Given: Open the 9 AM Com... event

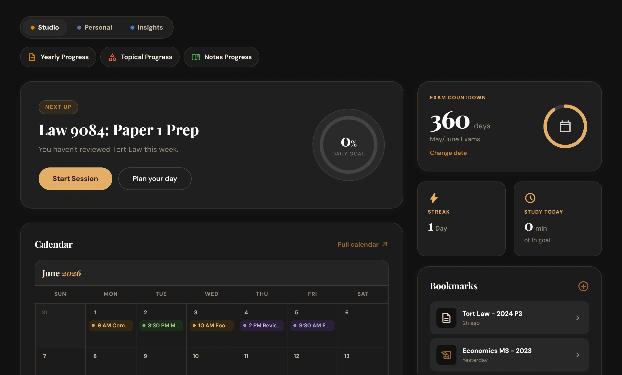Looking at the screenshot, I should (111, 326).
